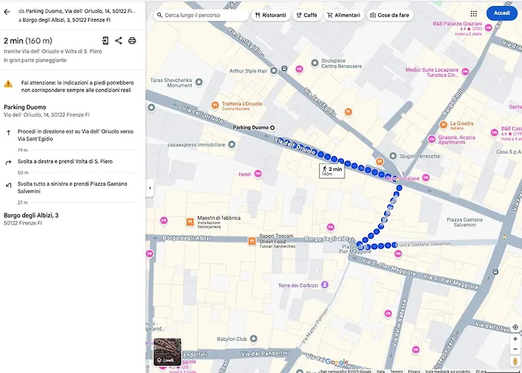The image size is (522, 373).
Task: Filter the route by Caffè
Action: (306, 16)
